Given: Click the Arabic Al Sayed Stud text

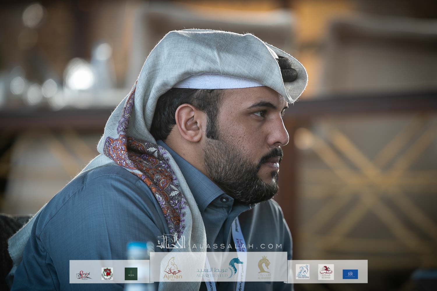Looking at the screenshot, I should point(210,270).
